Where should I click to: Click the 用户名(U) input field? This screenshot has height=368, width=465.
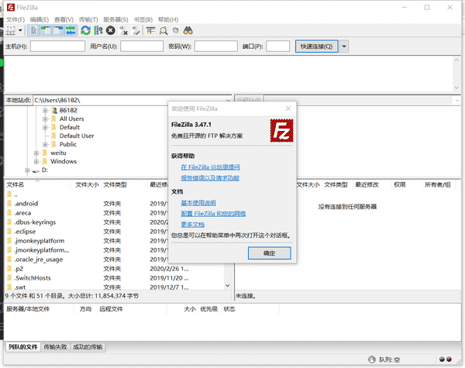click(x=142, y=46)
